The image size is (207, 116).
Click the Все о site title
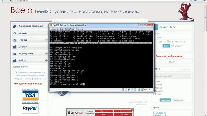21,10
